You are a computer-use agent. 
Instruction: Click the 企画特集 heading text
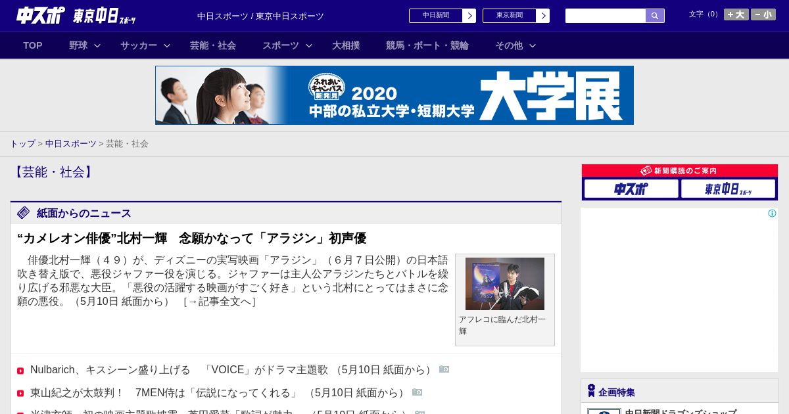[617, 392]
